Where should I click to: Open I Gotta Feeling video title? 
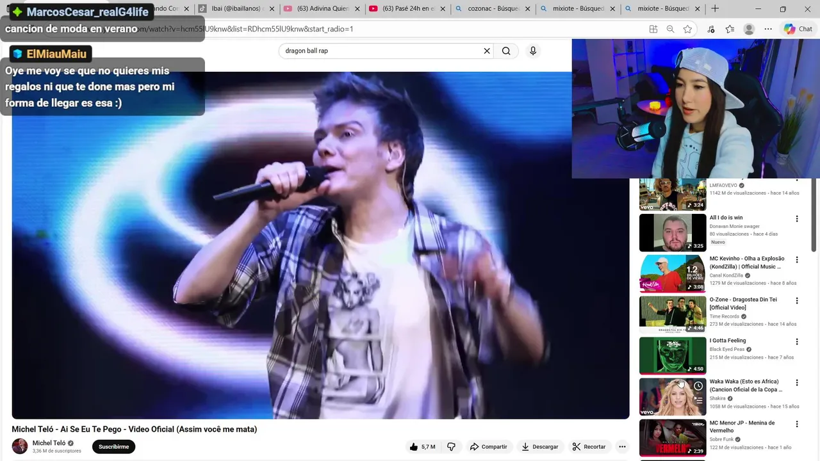728,341
